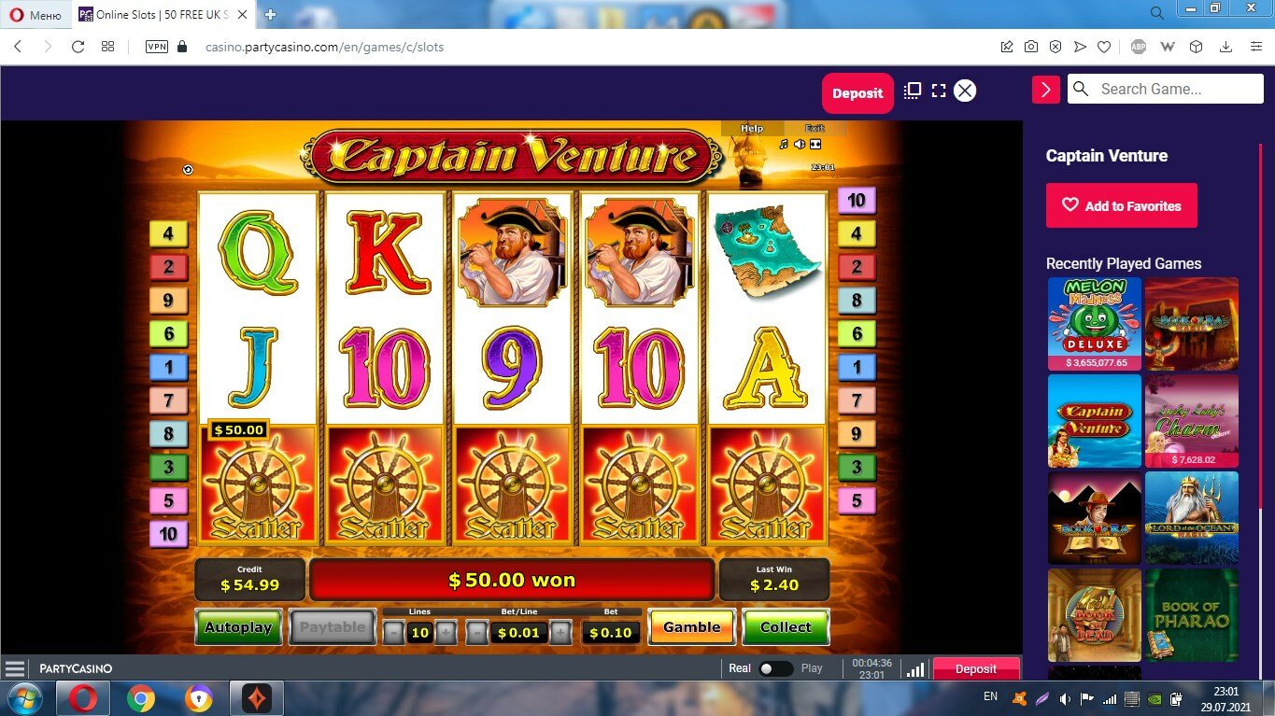
Task: Increase Bet/Line with the plus button
Action: pos(560,633)
